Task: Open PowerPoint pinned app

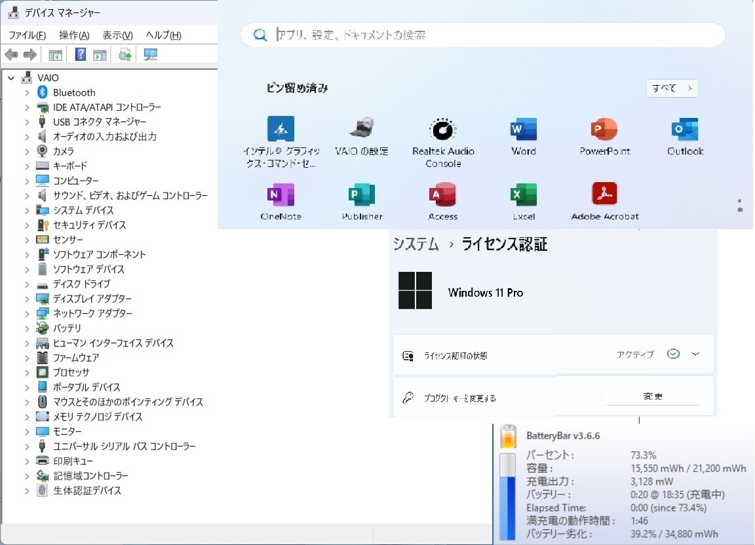Action: tap(604, 129)
